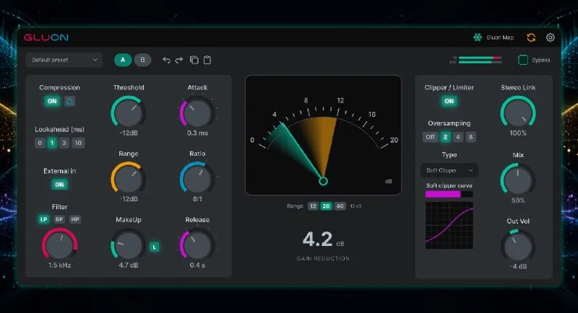Click the orange Range knob
The height and width of the screenshot is (313, 578).
click(128, 178)
